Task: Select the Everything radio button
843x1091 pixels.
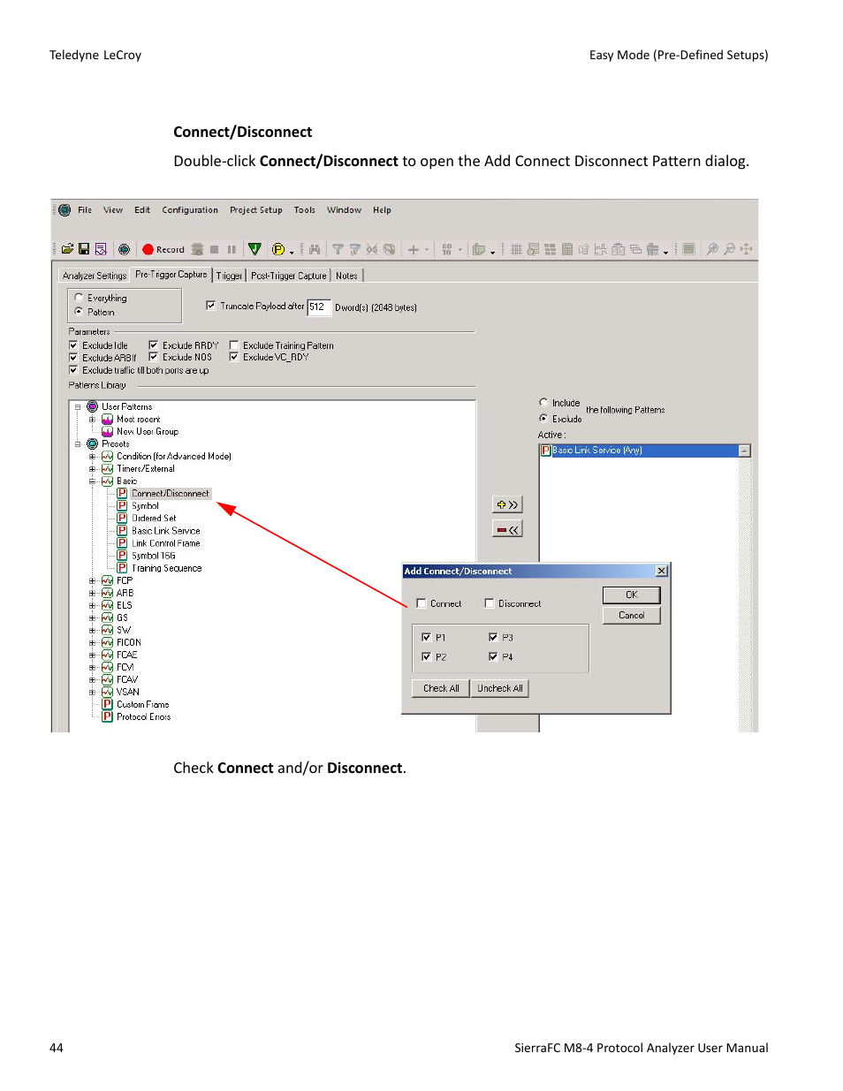Action: [x=79, y=298]
